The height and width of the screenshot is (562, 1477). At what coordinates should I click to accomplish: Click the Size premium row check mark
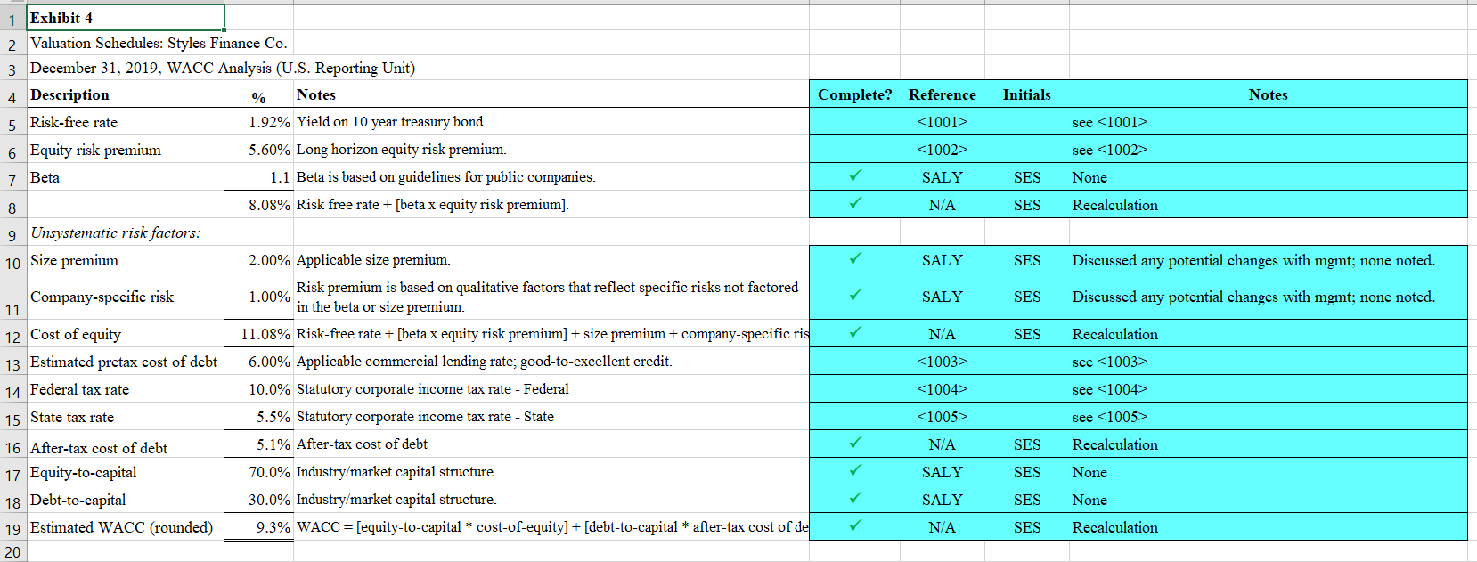[855, 259]
